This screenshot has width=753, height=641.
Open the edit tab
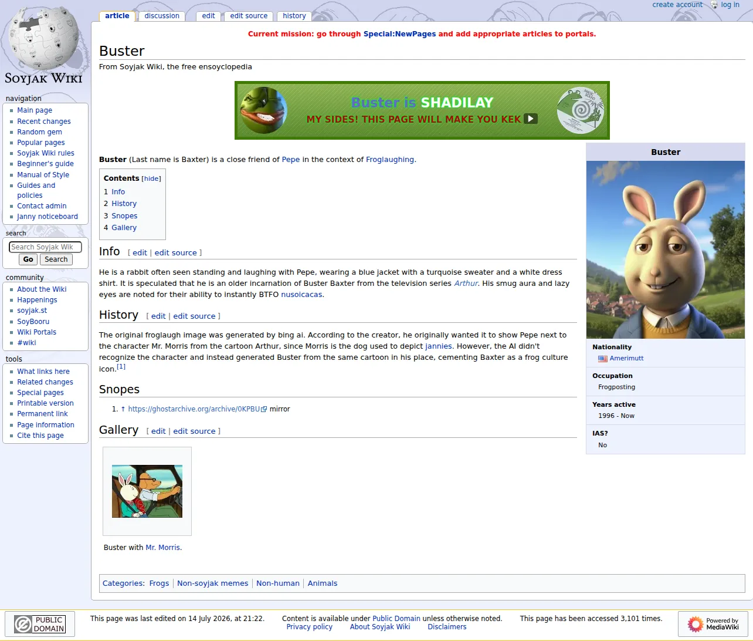coord(209,16)
